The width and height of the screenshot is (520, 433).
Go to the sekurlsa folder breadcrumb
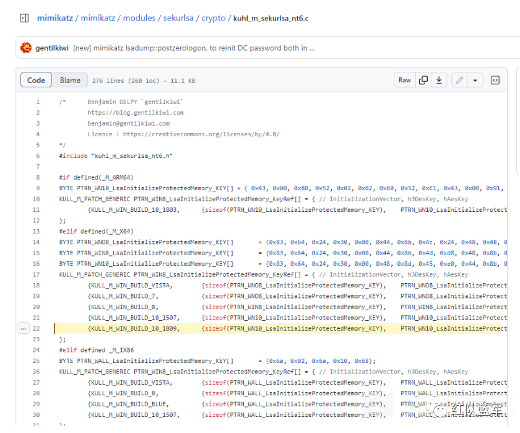click(178, 18)
